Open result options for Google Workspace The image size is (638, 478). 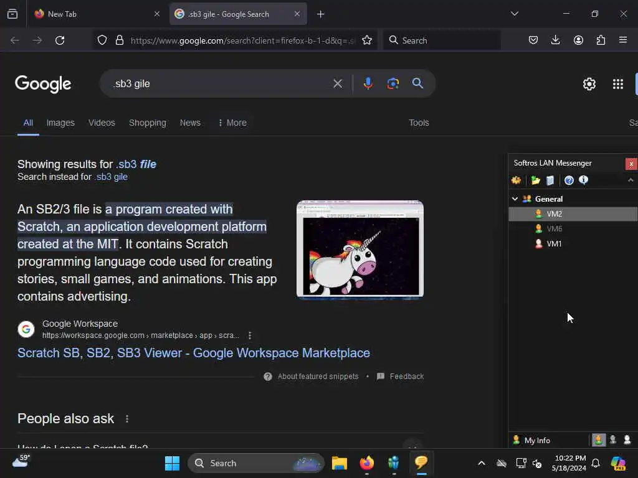tap(250, 335)
